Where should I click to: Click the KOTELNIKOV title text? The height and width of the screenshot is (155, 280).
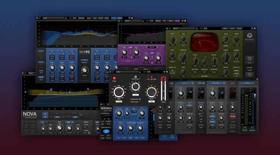click(x=106, y=108)
